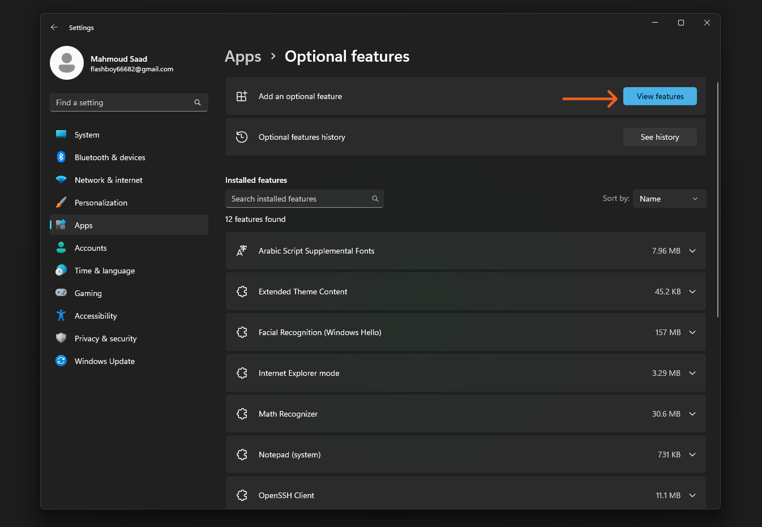The height and width of the screenshot is (527, 762).
Task: Go to Network & internet section
Action: pyautogui.click(x=109, y=180)
